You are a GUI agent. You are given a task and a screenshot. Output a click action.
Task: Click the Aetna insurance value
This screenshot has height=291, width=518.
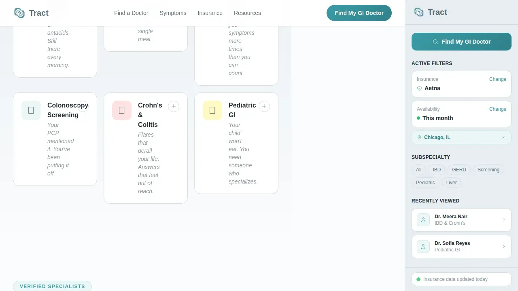(x=432, y=88)
